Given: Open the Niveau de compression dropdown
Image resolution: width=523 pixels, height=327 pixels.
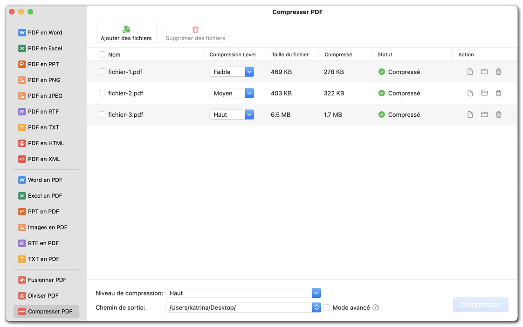Looking at the screenshot, I should 317,293.
